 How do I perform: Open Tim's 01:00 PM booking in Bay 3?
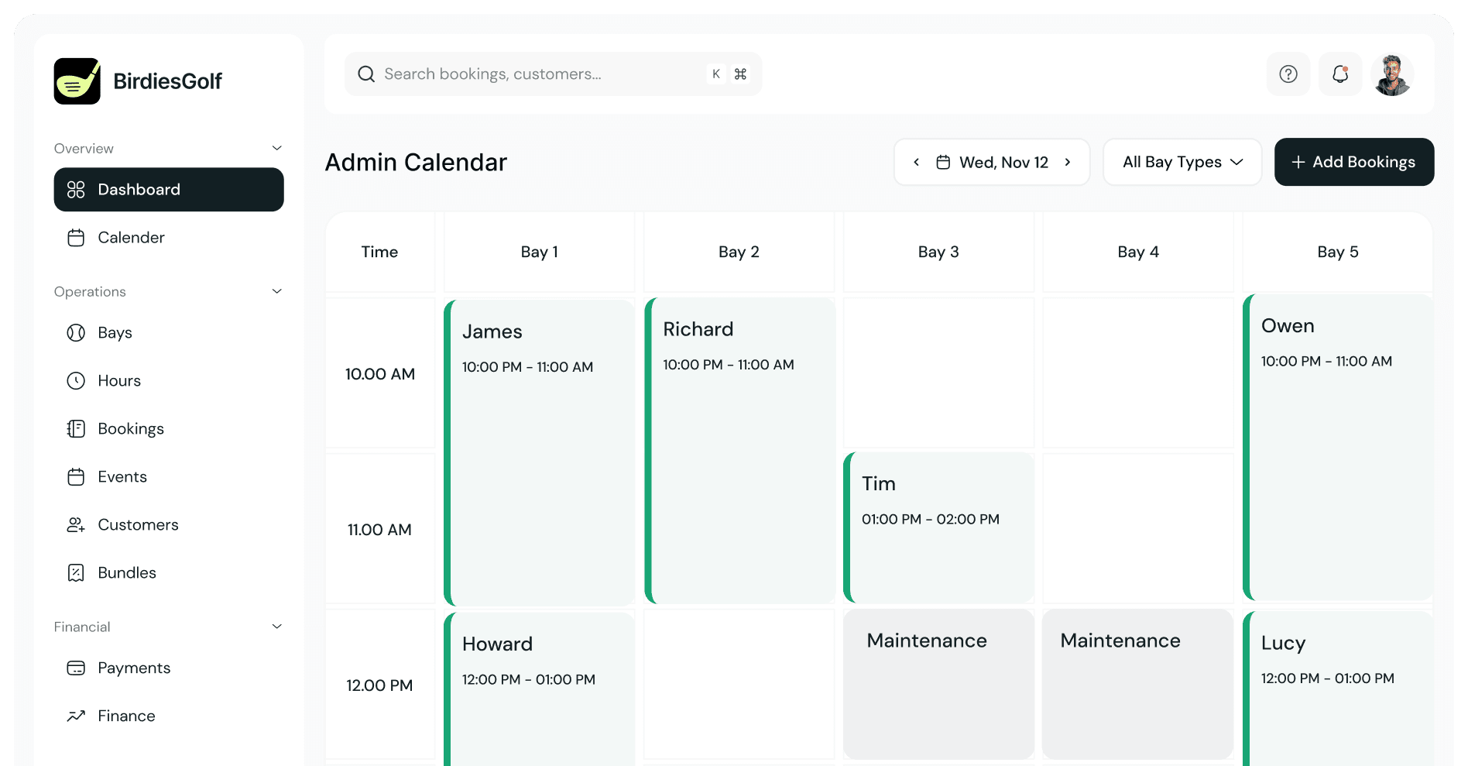(938, 527)
